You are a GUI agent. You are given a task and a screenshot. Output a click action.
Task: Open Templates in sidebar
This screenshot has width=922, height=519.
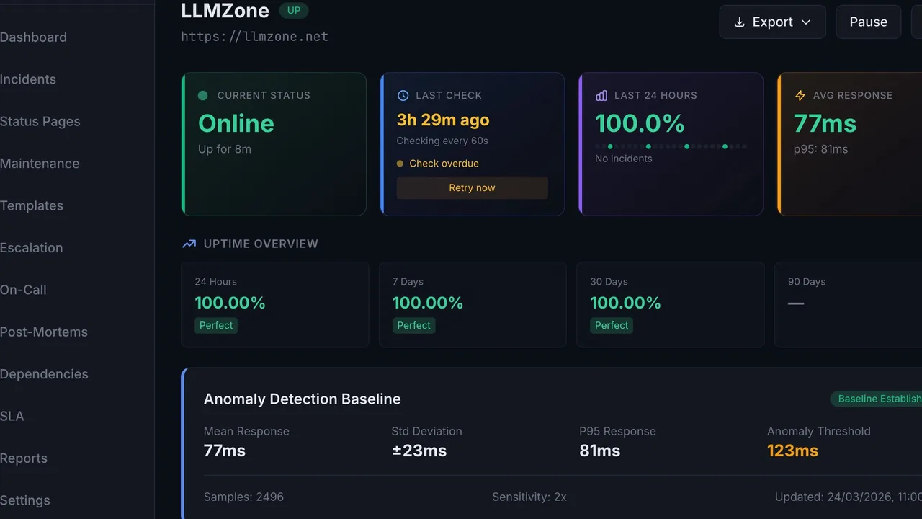[x=32, y=205]
